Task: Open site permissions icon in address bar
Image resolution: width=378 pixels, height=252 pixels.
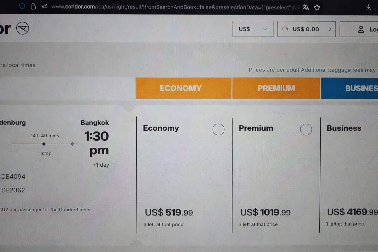Action: pyautogui.click(x=44, y=7)
